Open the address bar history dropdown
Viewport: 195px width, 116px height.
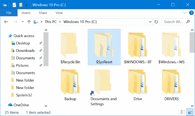(150, 22)
